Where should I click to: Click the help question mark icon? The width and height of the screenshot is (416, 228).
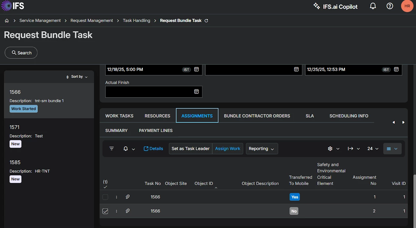click(x=390, y=6)
